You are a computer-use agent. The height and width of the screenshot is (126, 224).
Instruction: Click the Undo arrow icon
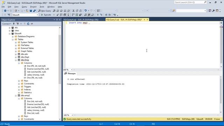pos(85,11)
